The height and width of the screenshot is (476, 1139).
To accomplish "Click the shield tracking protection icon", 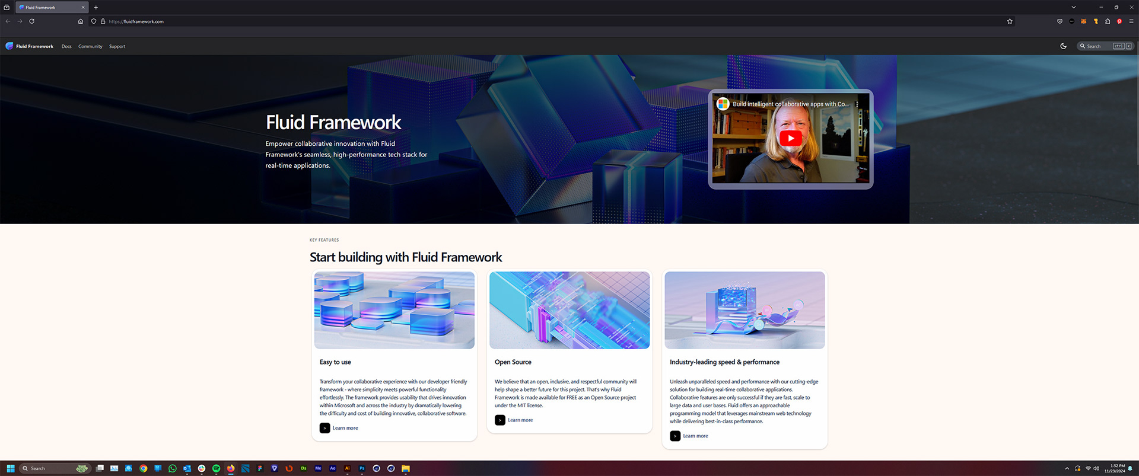I will pyautogui.click(x=94, y=21).
